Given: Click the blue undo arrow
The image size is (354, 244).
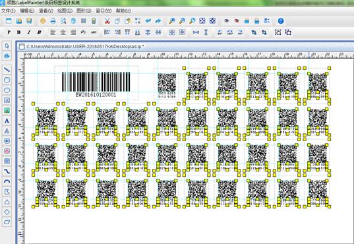Looking at the screenshot, I should point(148,21).
